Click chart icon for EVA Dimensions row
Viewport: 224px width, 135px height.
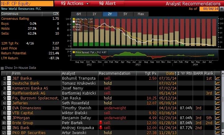pyautogui.click(x=217, y=108)
